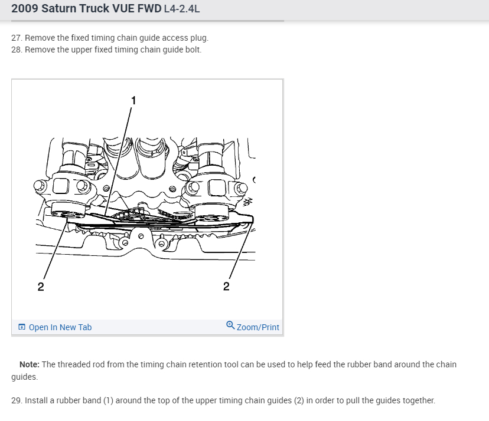The image size is (489, 421).
Task: Click the left callout number 2
Action: coord(41,287)
